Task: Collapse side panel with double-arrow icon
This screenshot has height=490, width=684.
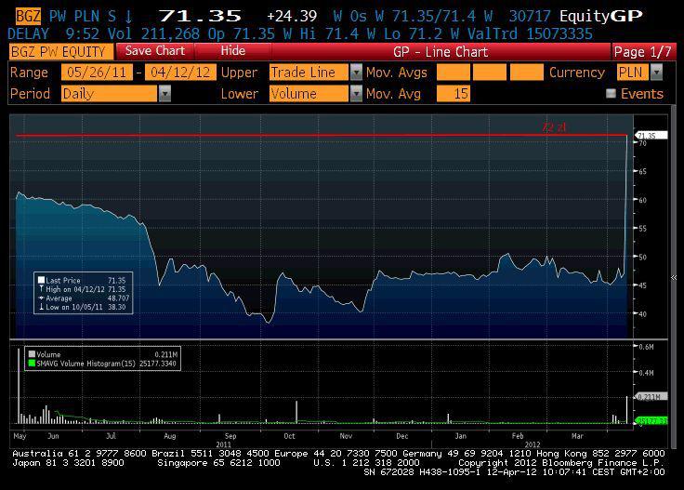Action: pyautogui.click(x=675, y=278)
